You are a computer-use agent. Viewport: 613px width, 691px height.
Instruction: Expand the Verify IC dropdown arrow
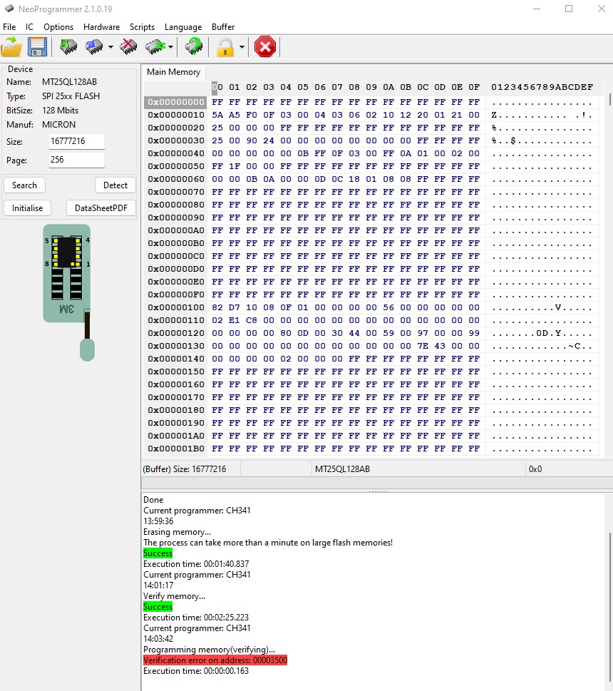click(x=170, y=48)
